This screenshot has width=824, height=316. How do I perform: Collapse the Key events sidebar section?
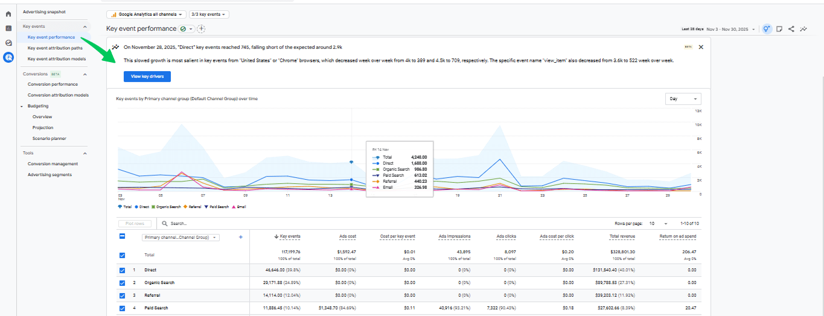85,27
